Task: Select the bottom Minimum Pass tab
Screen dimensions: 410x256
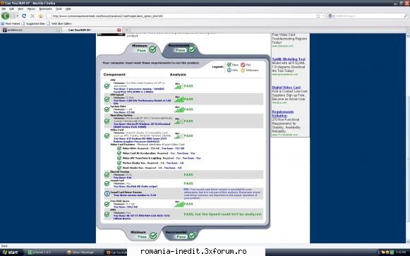Action: tap(143, 235)
